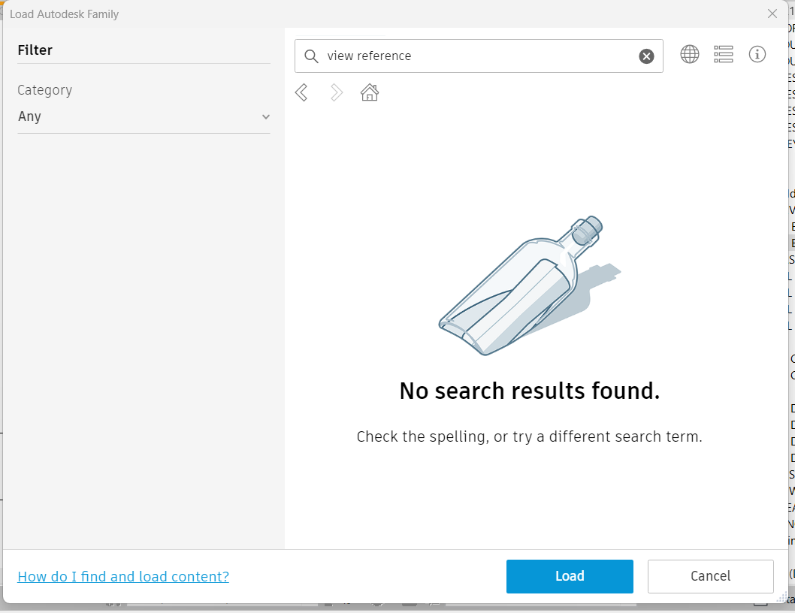
Task: Click the forward navigation chevron
Action: click(x=336, y=92)
